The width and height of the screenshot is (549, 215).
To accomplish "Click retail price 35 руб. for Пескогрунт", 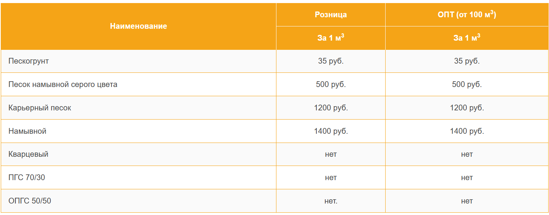I will point(331,61).
